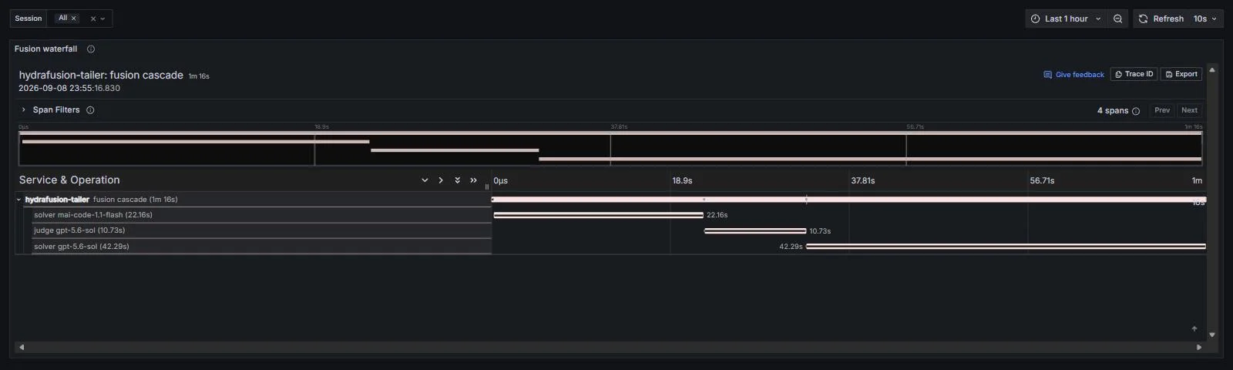Click the 18.9s timeline tick label
This screenshot has height=370, width=1233.
(682, 181)
